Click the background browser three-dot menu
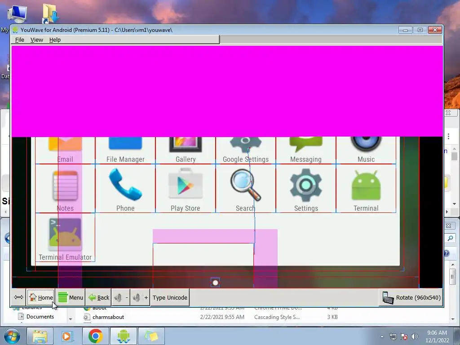The width and height of the screenshot is (460, 345). (449, 136)
